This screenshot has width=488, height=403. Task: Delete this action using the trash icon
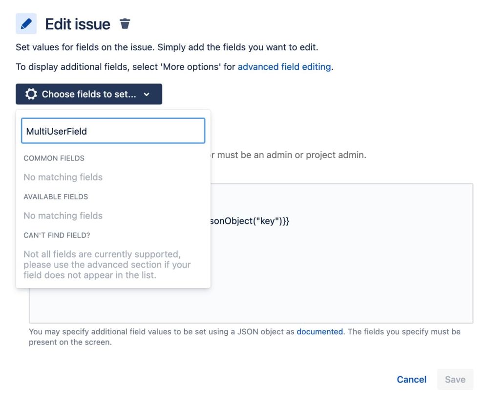125,23
